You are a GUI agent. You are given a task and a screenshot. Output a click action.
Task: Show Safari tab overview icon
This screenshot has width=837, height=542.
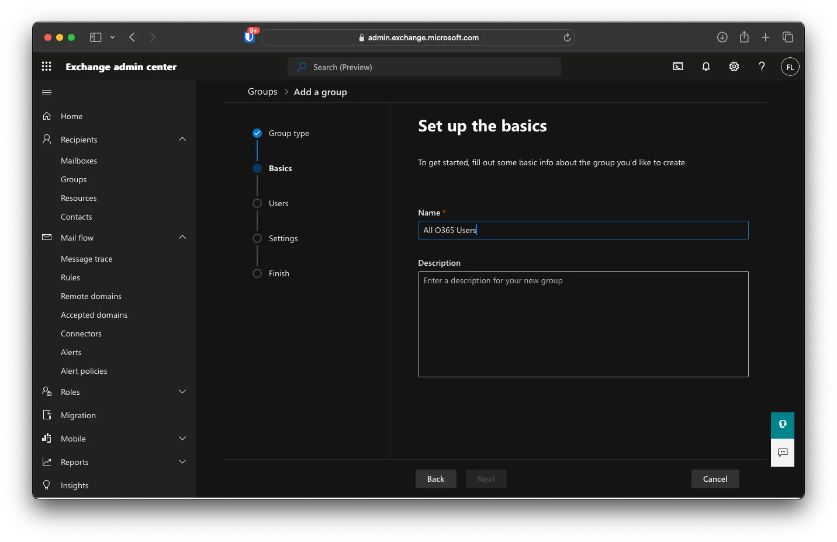pyautogui.click(x=788, y=37)
